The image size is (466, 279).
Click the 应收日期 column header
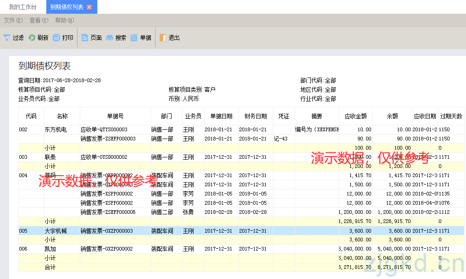click(x=425, y=116)
